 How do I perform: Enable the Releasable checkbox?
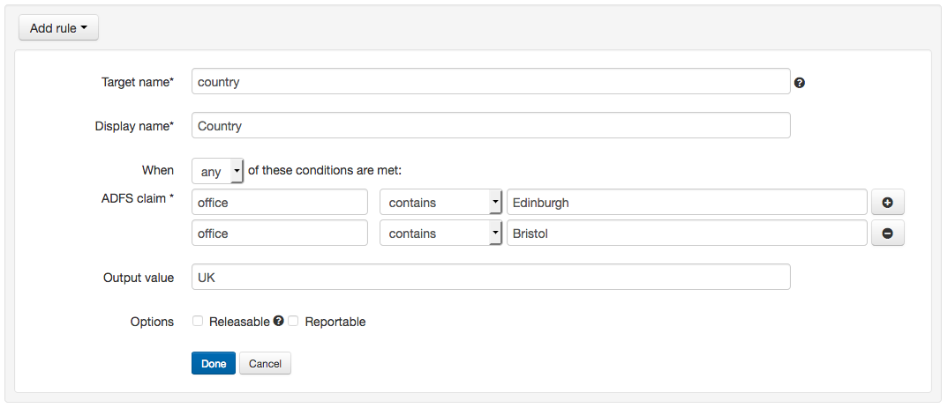(199, 322)
